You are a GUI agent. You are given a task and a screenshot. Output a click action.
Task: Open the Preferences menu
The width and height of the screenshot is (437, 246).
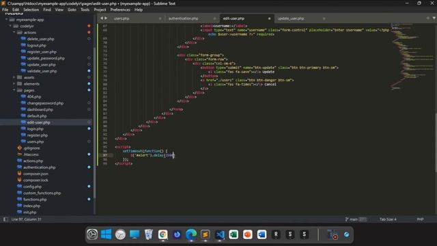click(x=120, y=10)
